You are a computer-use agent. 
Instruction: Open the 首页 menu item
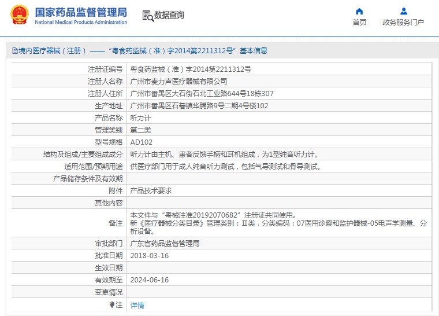coord(359,23)
